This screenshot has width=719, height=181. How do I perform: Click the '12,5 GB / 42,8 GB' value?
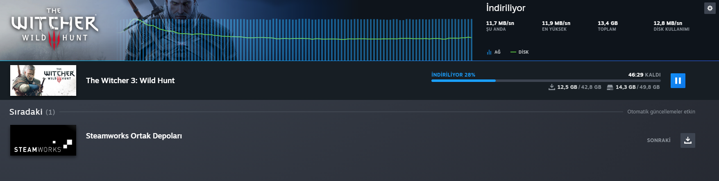(579, 87)
